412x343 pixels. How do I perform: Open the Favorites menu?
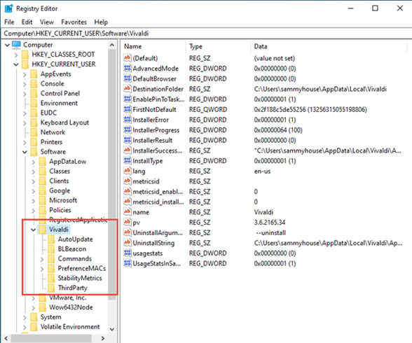pos(74,22)
